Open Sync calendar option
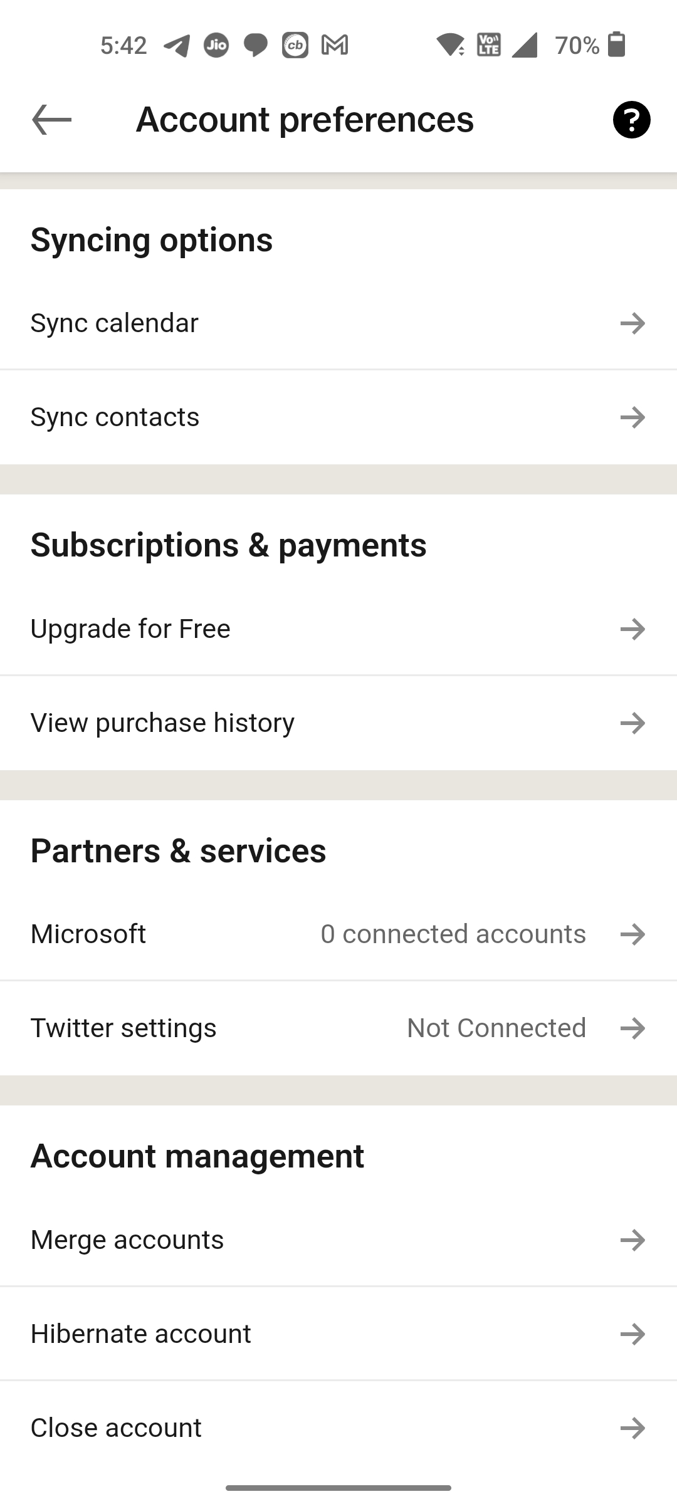 click(x=114, y=323)
